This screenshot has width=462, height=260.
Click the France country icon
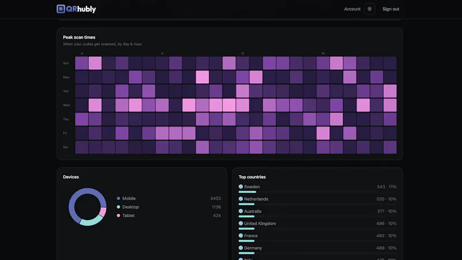coord(241,236)
